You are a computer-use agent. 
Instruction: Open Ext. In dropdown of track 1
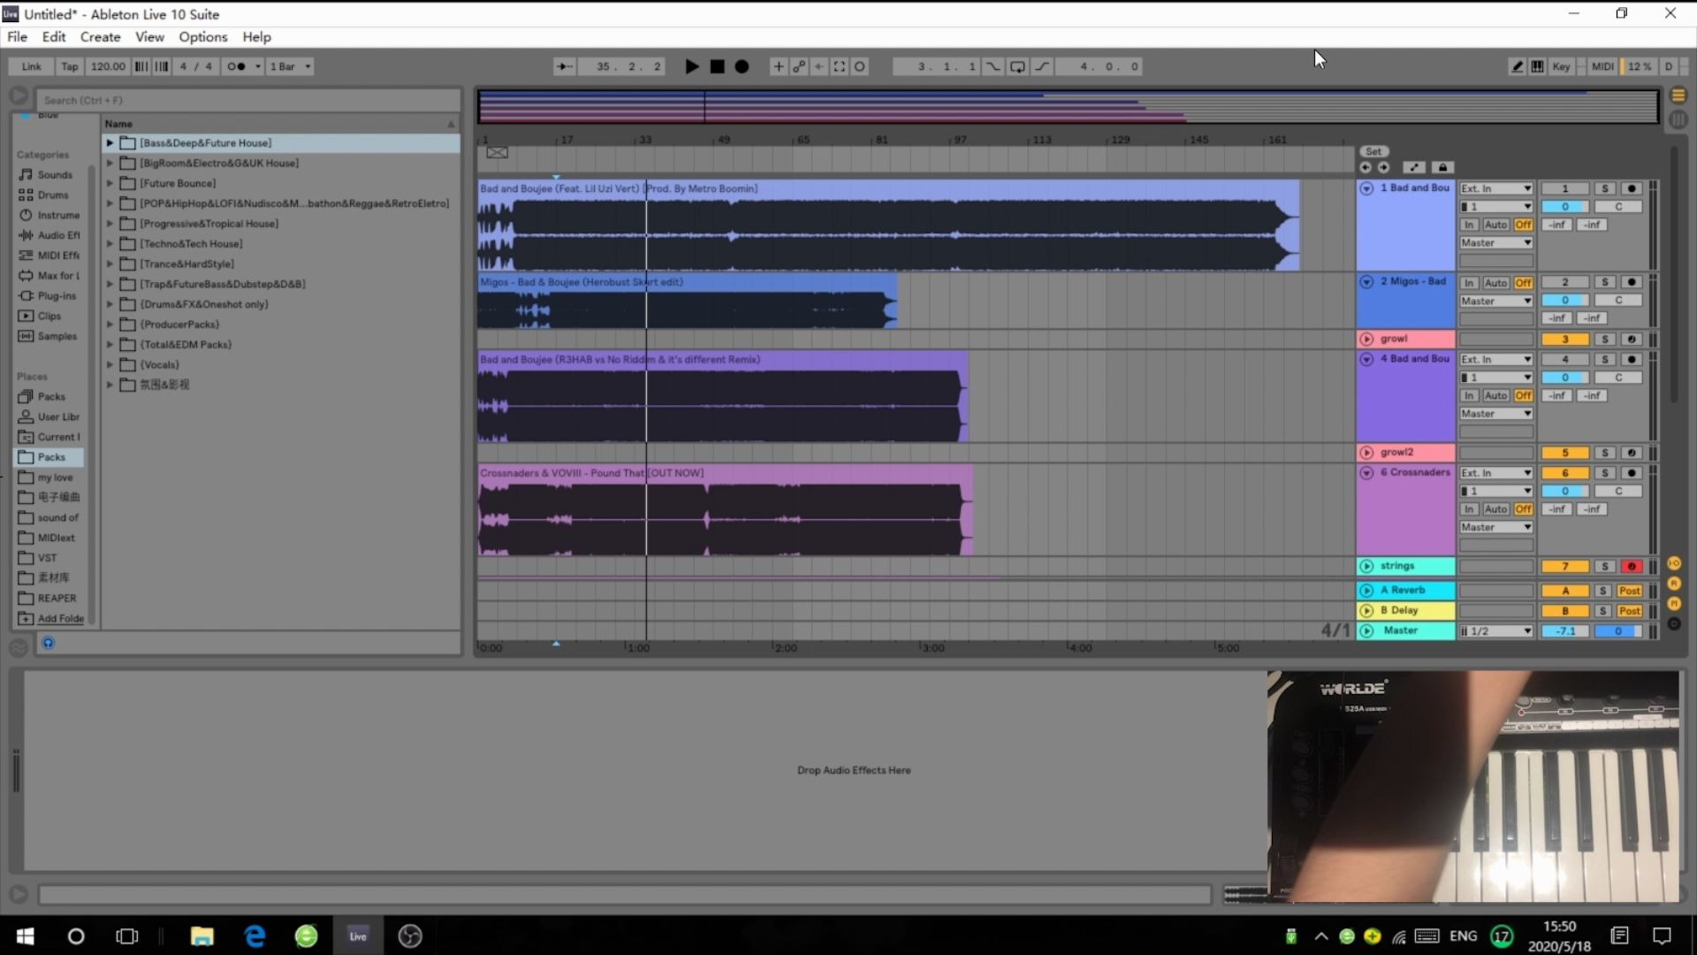point(1495,188)
